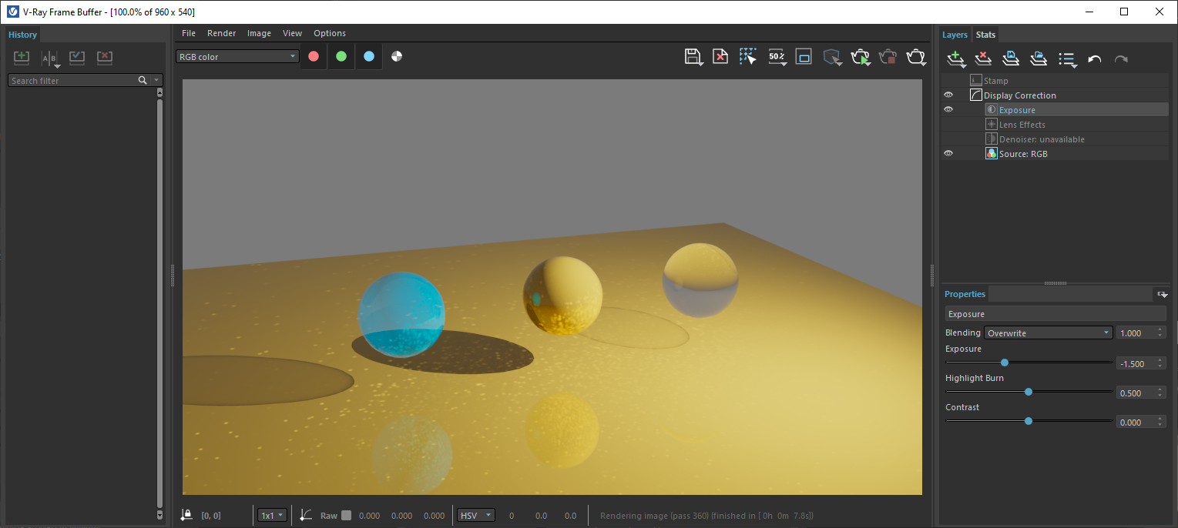Open the HSV color mode dropdown

475,516
